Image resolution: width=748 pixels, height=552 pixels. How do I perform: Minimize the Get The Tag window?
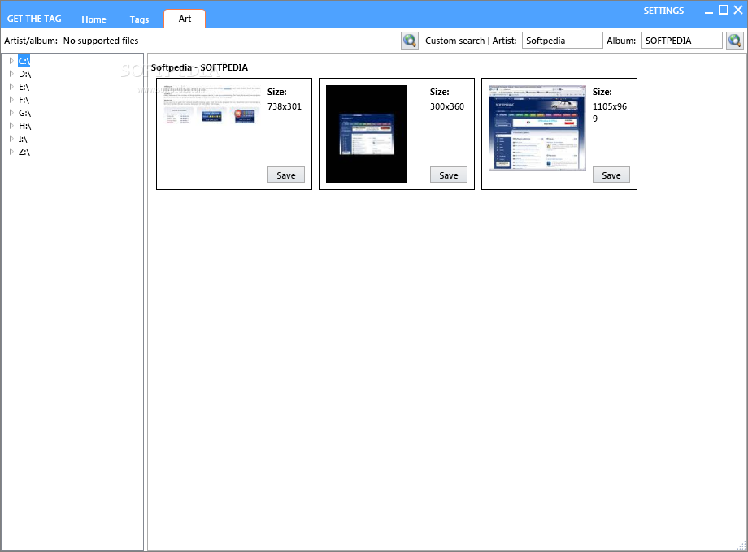click(x=709, y=11)
